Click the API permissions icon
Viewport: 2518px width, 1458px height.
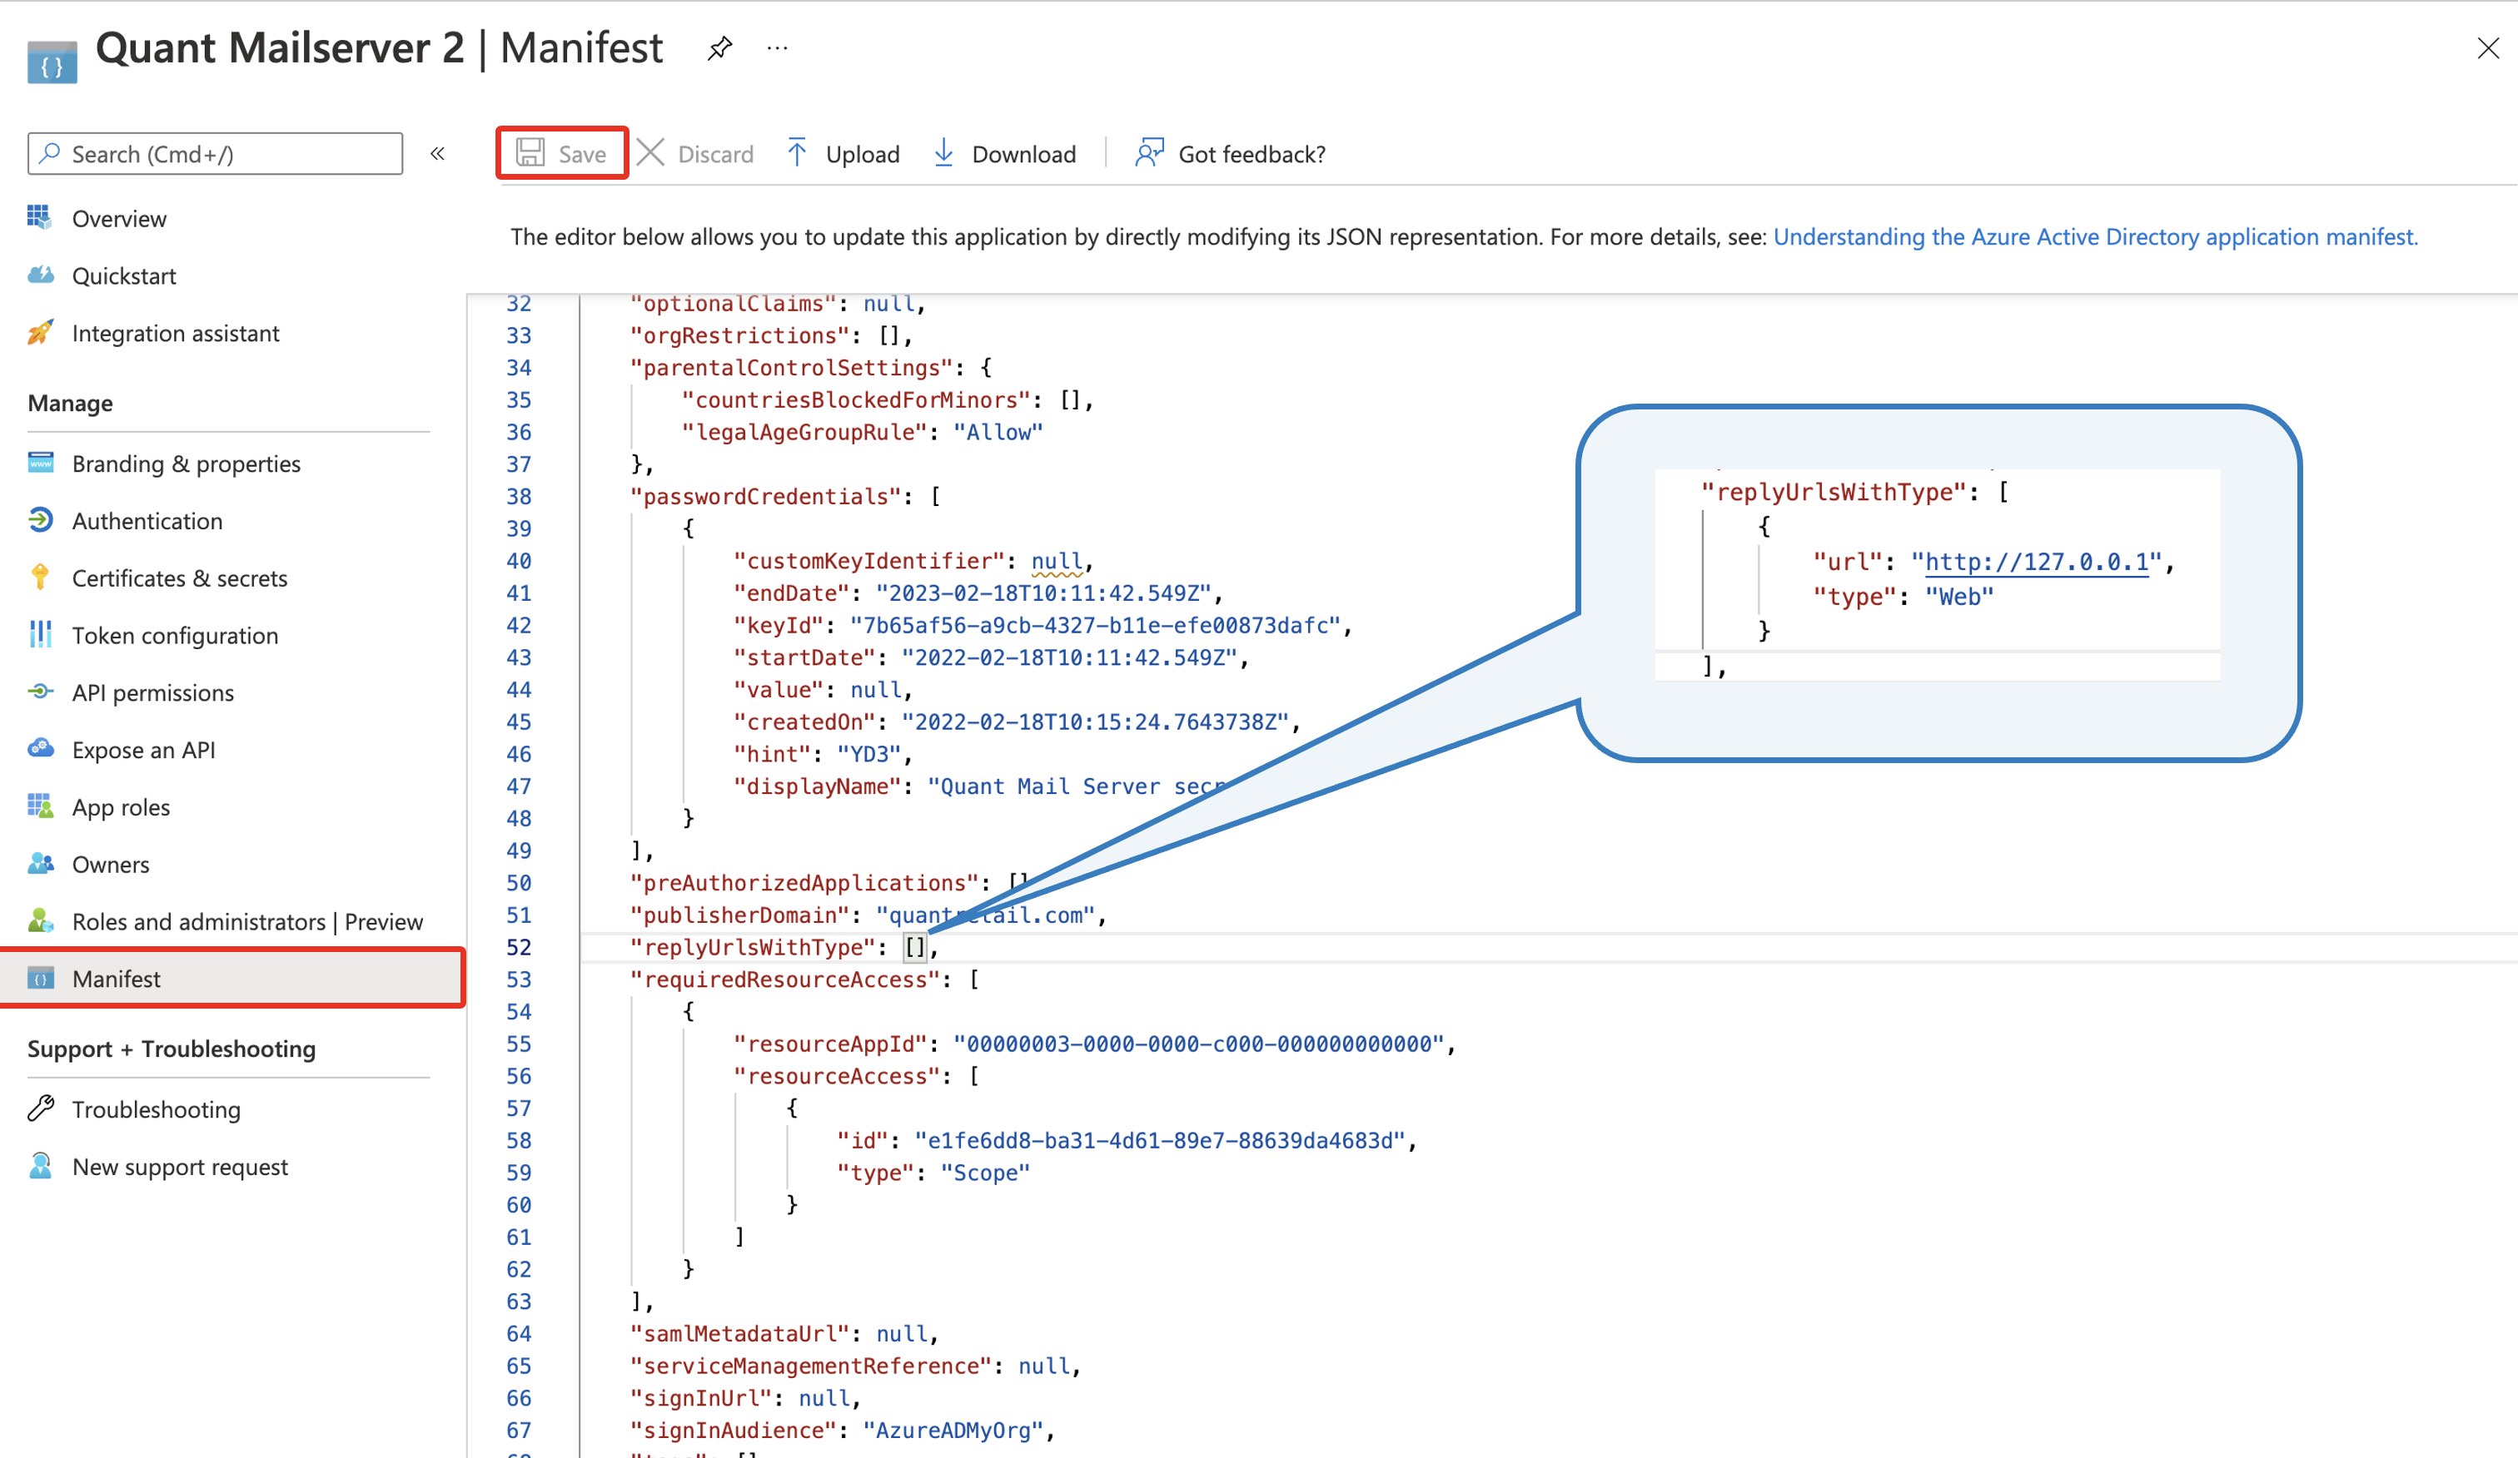(x=40, y=692)
